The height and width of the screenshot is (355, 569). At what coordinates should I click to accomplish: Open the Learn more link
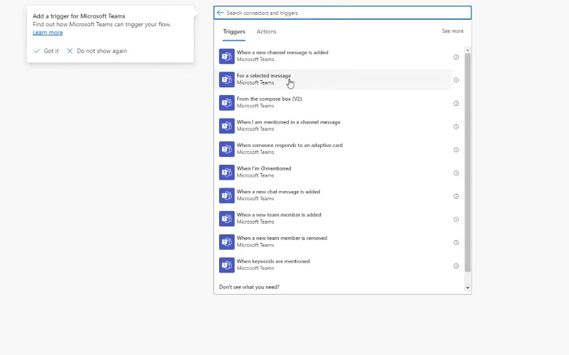(48, 32)
